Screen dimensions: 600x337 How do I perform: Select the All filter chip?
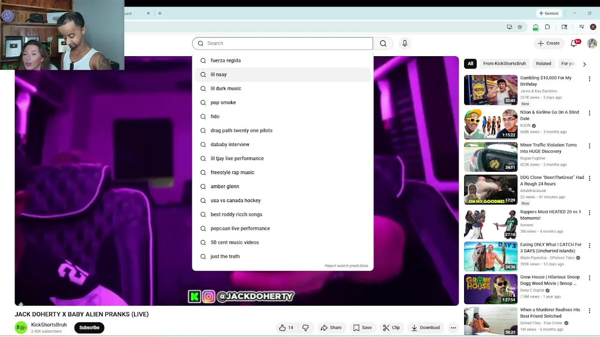pyautogui.click(x=470, y=64)
